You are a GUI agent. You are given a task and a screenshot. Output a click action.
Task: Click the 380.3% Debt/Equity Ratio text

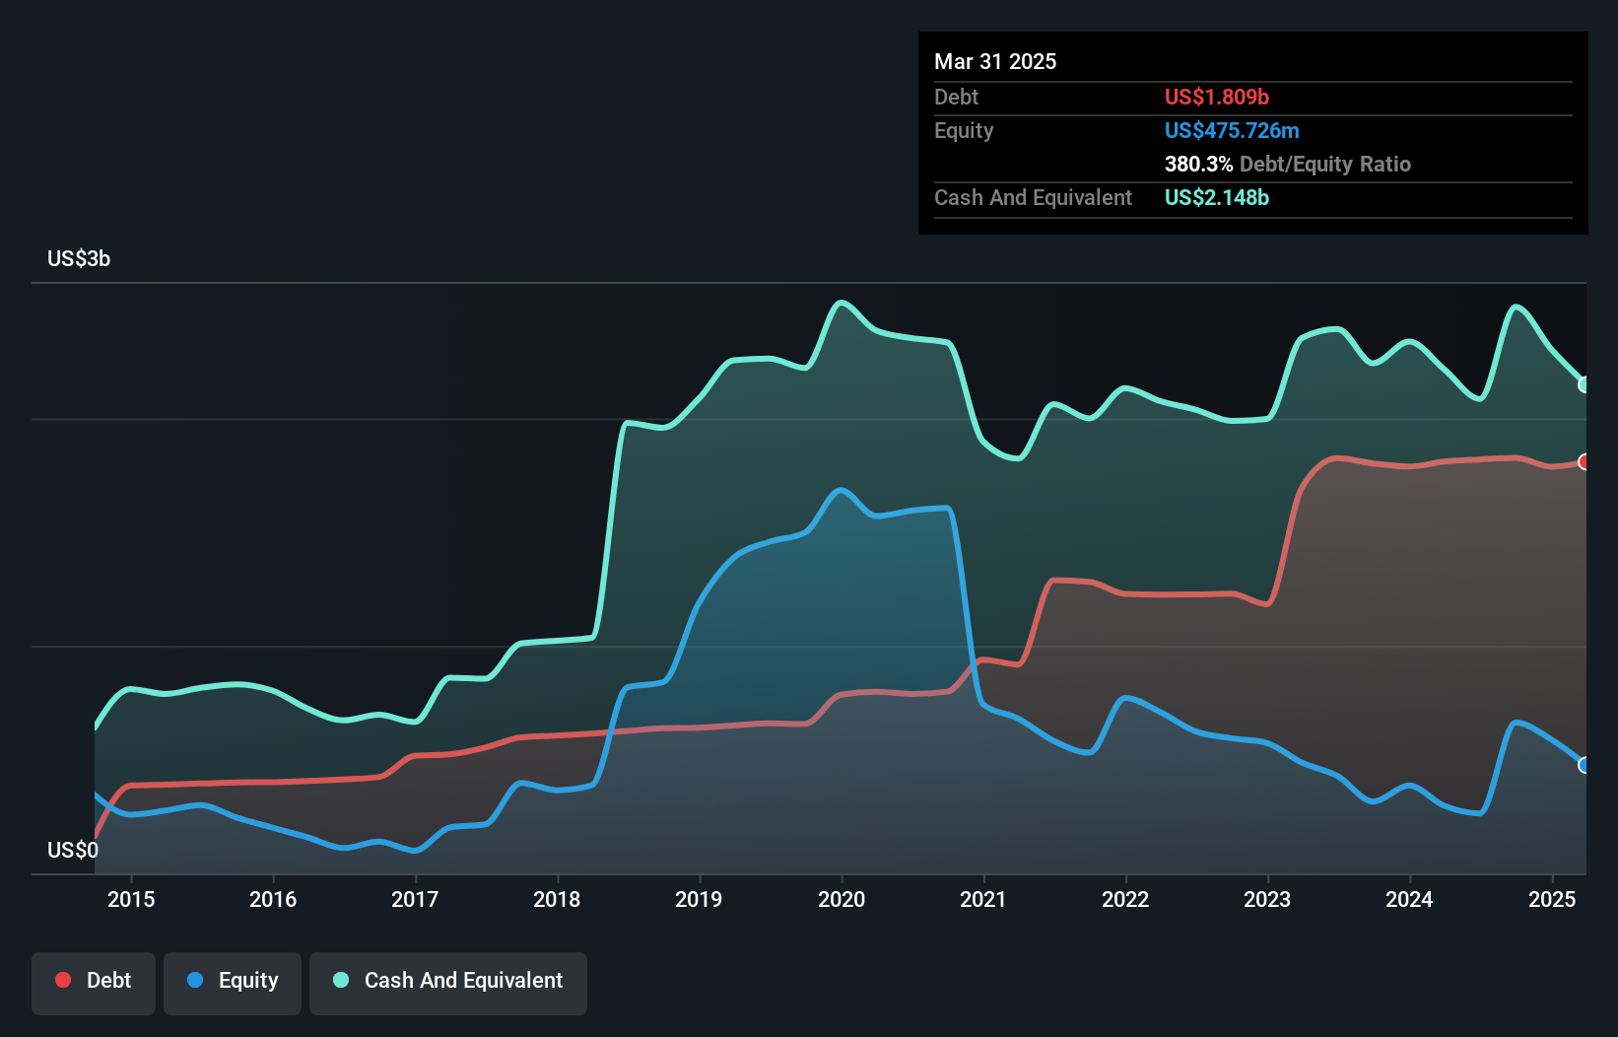point(1288,164)
